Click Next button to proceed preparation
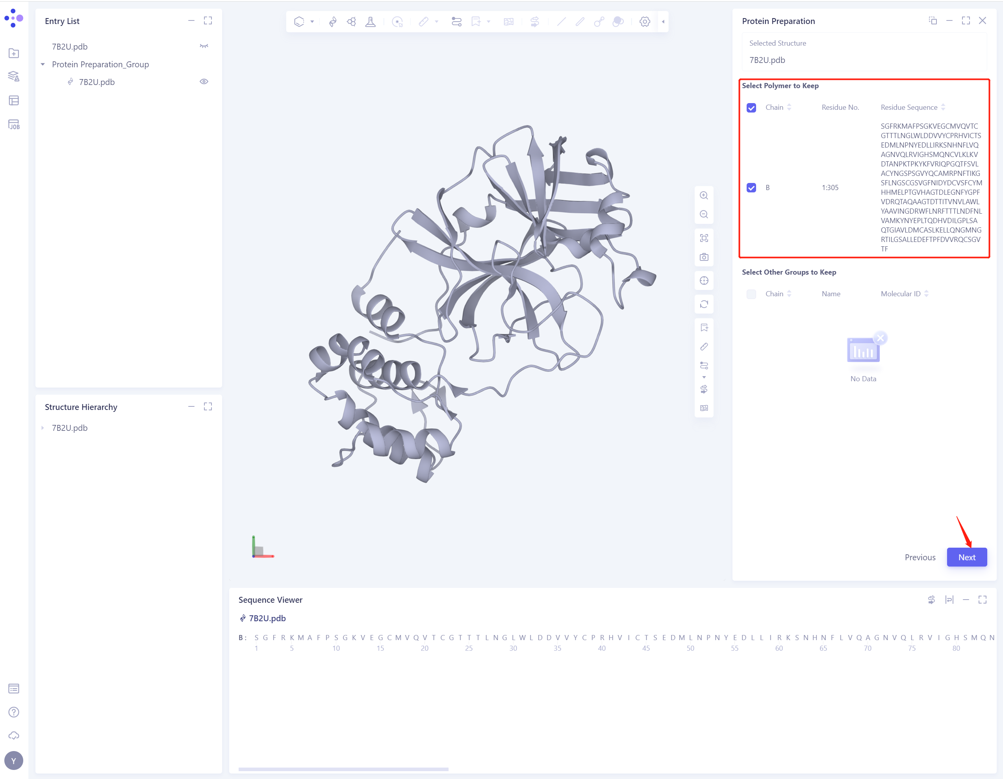 pyautogui.click(x=968, y=556)
